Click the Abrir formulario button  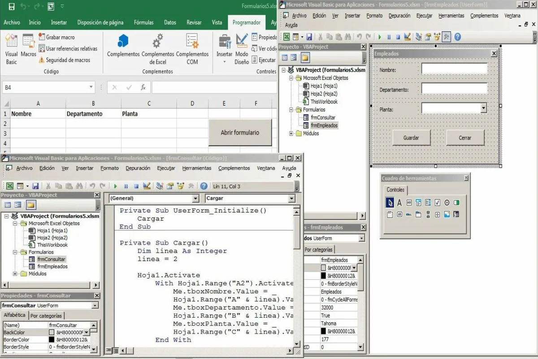240,133
